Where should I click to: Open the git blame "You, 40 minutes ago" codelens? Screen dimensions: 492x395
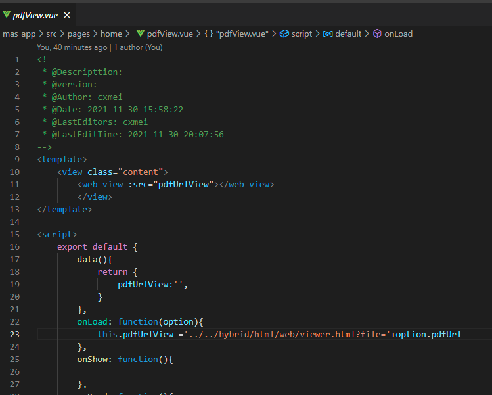[x=99, y=47]
